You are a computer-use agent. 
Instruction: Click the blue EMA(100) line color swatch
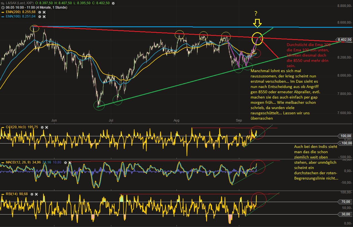point(3,17)
